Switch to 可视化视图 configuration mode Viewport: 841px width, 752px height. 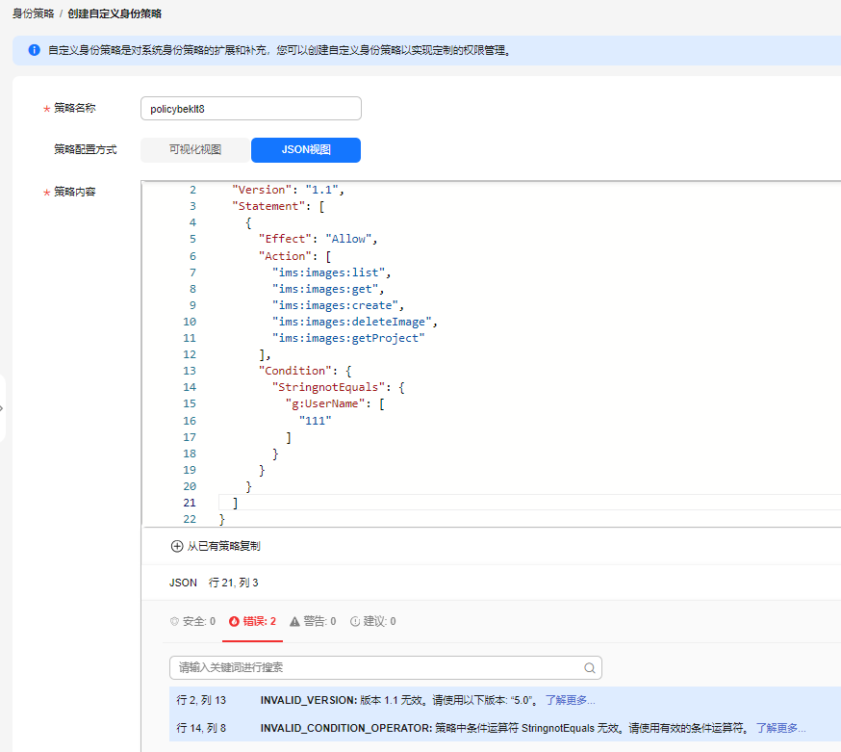click(195, 150)
